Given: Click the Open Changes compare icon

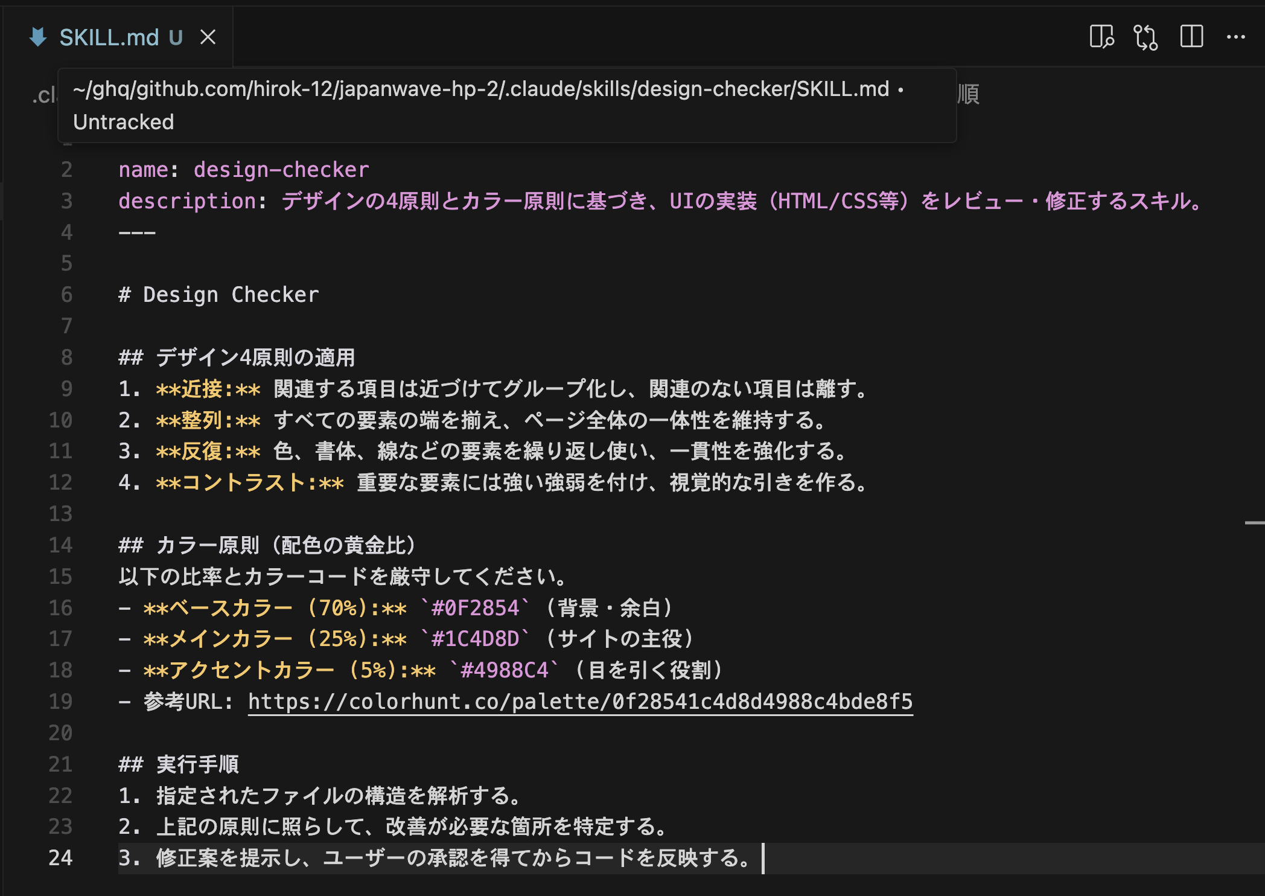Looking at the screenshot, I should click(1146, 37).
